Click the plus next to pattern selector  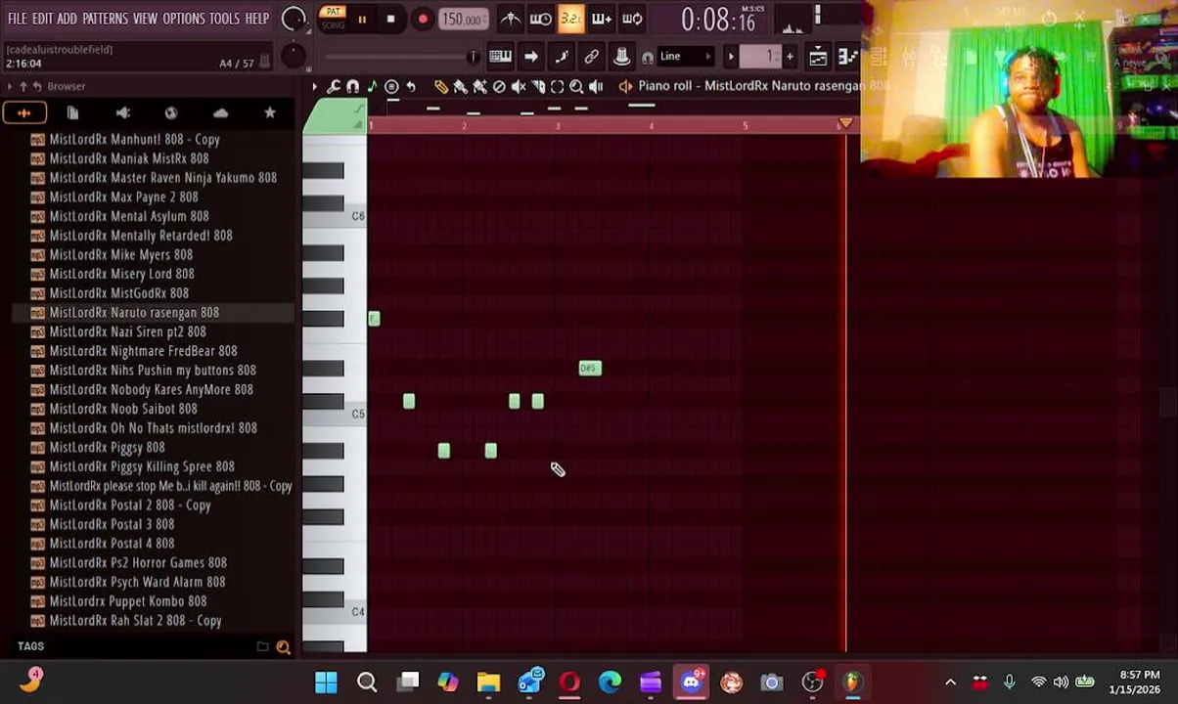790,57
